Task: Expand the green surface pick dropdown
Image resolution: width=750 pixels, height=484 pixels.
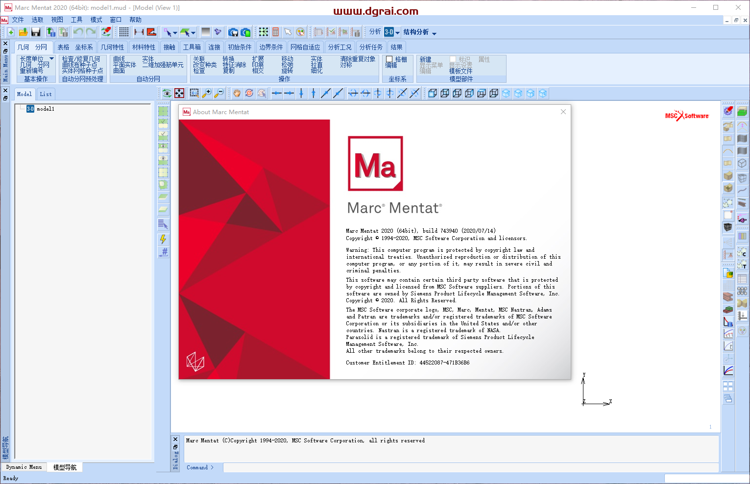Action: (194, 33)
